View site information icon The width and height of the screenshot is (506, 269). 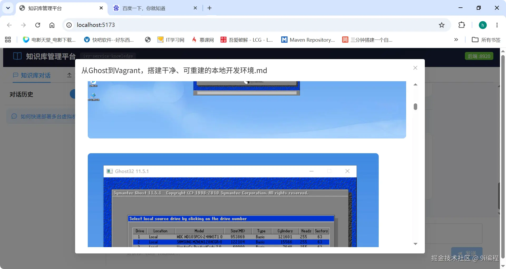(x=69, y=25)
